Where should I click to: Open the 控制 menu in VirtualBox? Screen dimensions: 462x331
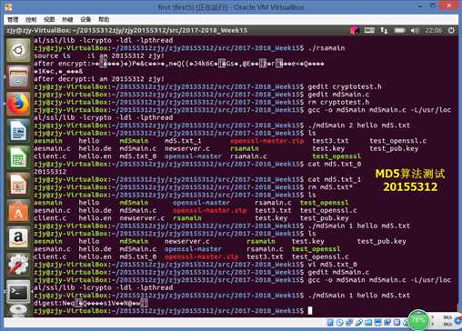tap(31, 20)
